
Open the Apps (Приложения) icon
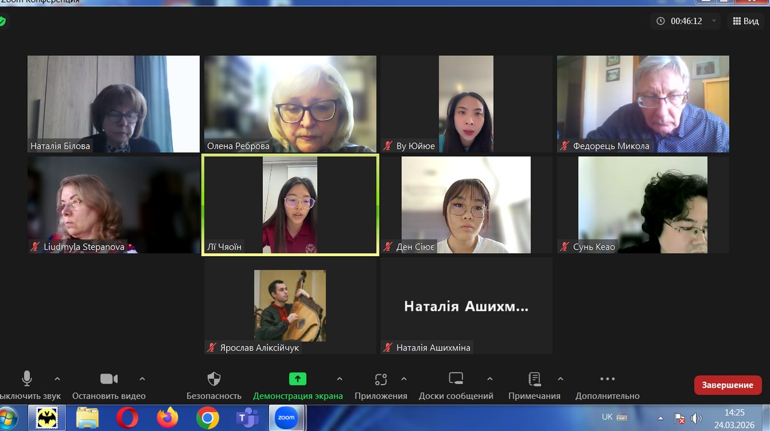point(380,379)
